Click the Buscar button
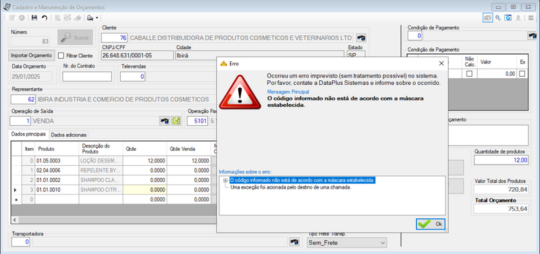Image resolution: width=540 pixels, height=254 pixels. coord(76,38)
